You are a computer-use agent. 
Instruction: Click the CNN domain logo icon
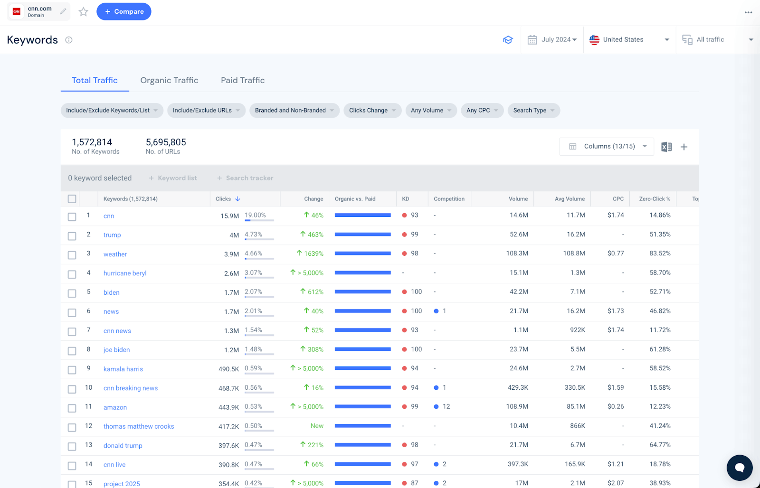pyautogui.click(x=17, y=11)
